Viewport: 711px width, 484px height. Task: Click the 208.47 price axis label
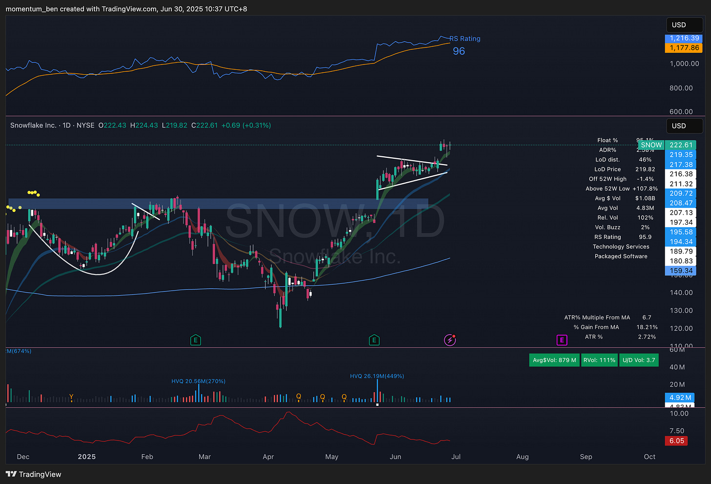(x=681, y=203)
